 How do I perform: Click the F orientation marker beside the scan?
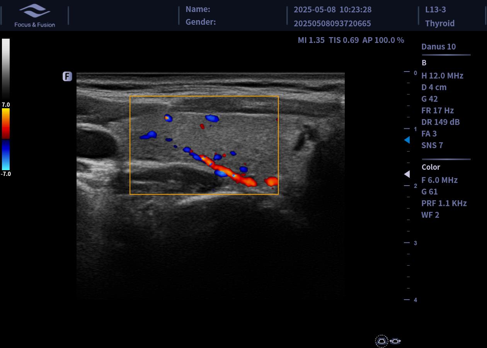[x=67, y=77]
